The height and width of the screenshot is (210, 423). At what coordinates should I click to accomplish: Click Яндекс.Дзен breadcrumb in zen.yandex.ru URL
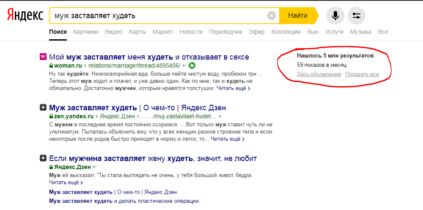(x=118, y=117)
